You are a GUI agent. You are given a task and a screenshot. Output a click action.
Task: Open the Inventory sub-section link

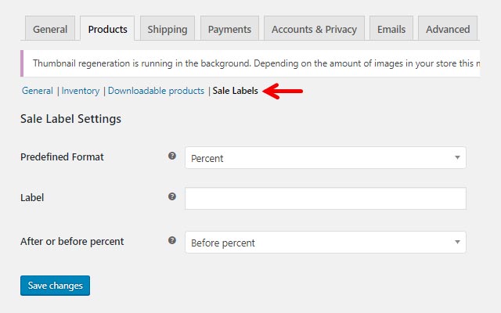pyautogui.click(x=81, y=91)
